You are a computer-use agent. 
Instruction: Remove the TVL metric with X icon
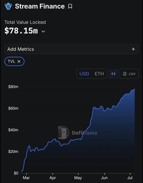(x=19, y=61)
